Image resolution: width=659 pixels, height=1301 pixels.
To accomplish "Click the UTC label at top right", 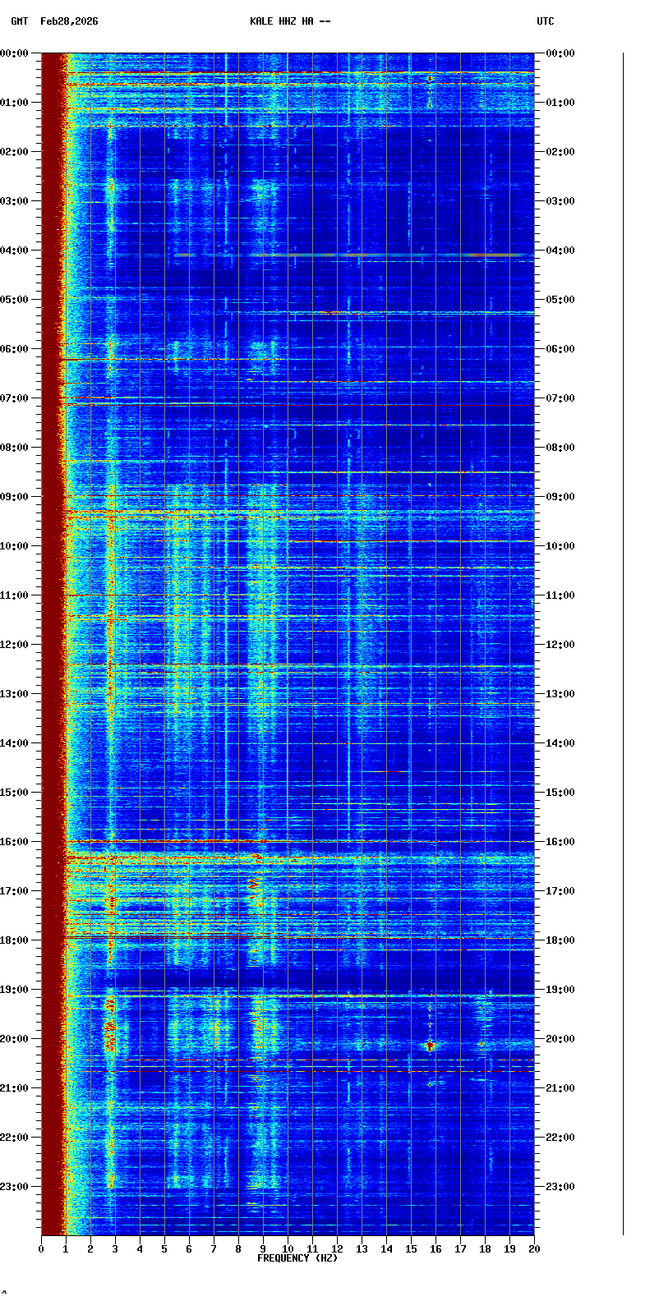I will click(546, 21).
